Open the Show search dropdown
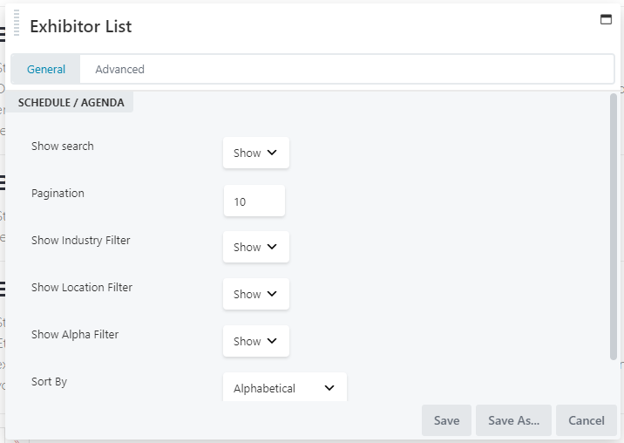This screenshot has height=443, width=624. [255, 153]
